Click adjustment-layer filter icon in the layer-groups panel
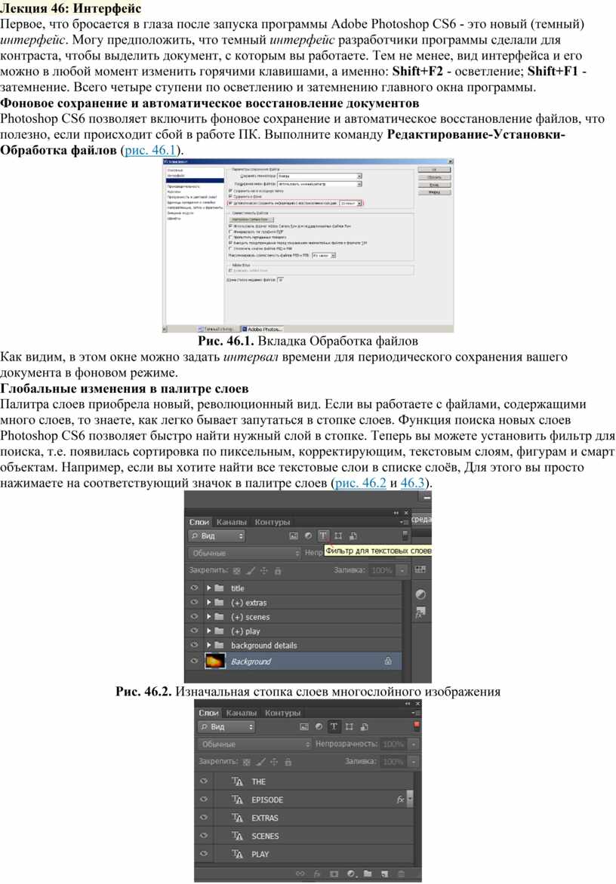Screen dimensions: 616x884 point(308,536)
